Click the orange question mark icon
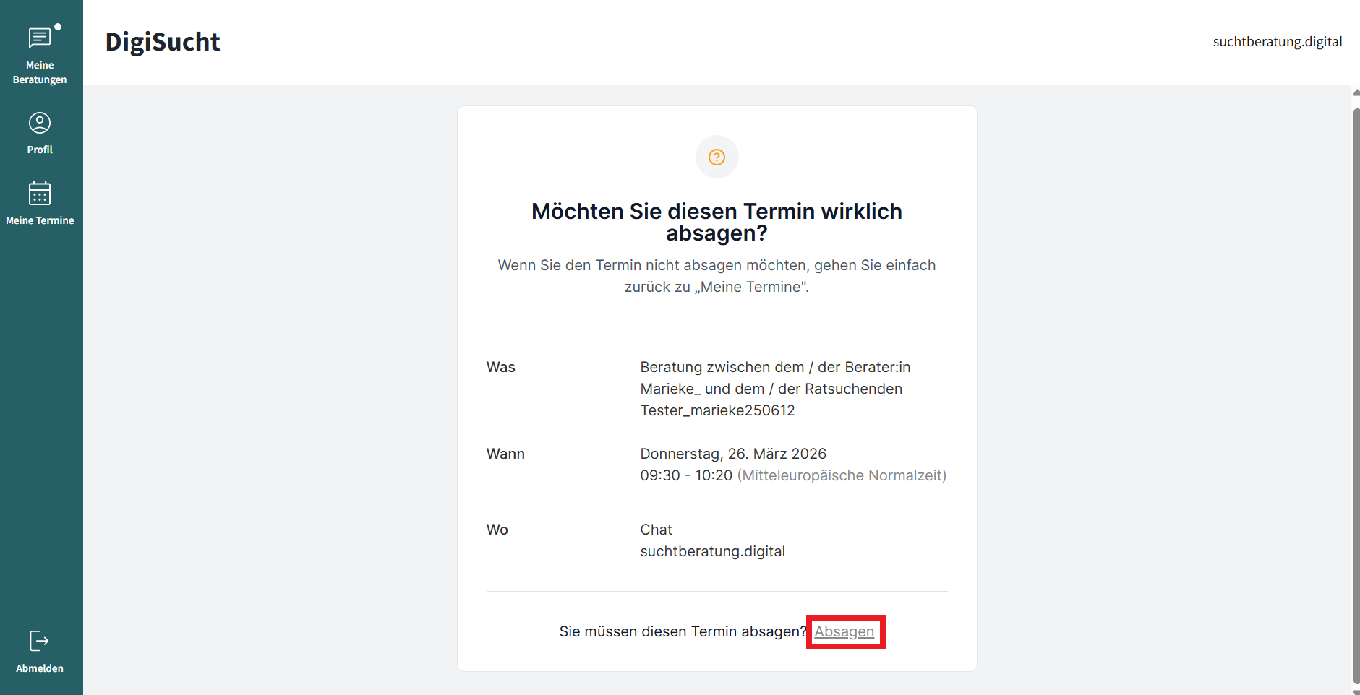The image size is (1360, 695). point(717,157)
